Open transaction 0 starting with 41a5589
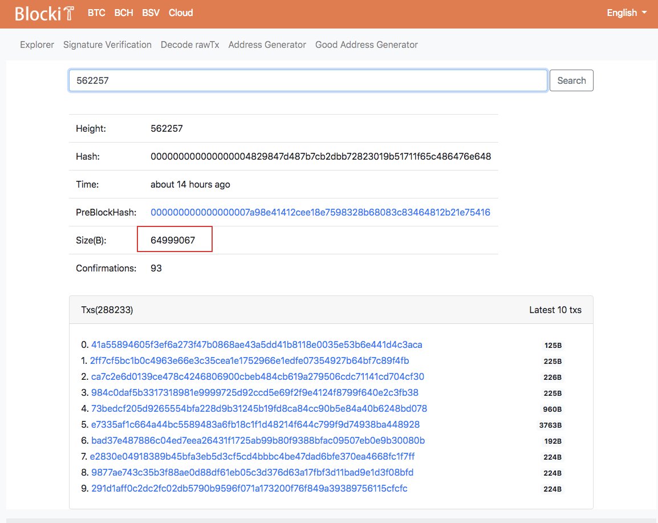 pyautogui.click(x=257, y=345)
